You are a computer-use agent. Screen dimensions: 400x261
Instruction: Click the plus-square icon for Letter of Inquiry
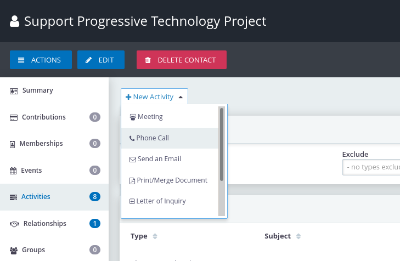coord(132,201)
